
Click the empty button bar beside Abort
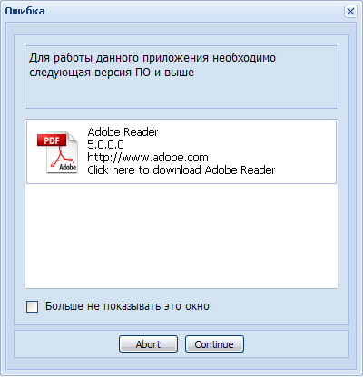point(66,344)
